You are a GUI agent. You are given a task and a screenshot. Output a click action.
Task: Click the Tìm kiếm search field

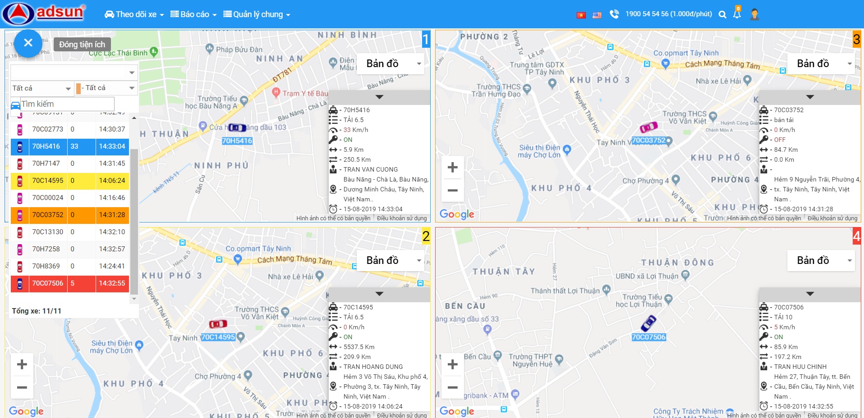click(67, 104)
